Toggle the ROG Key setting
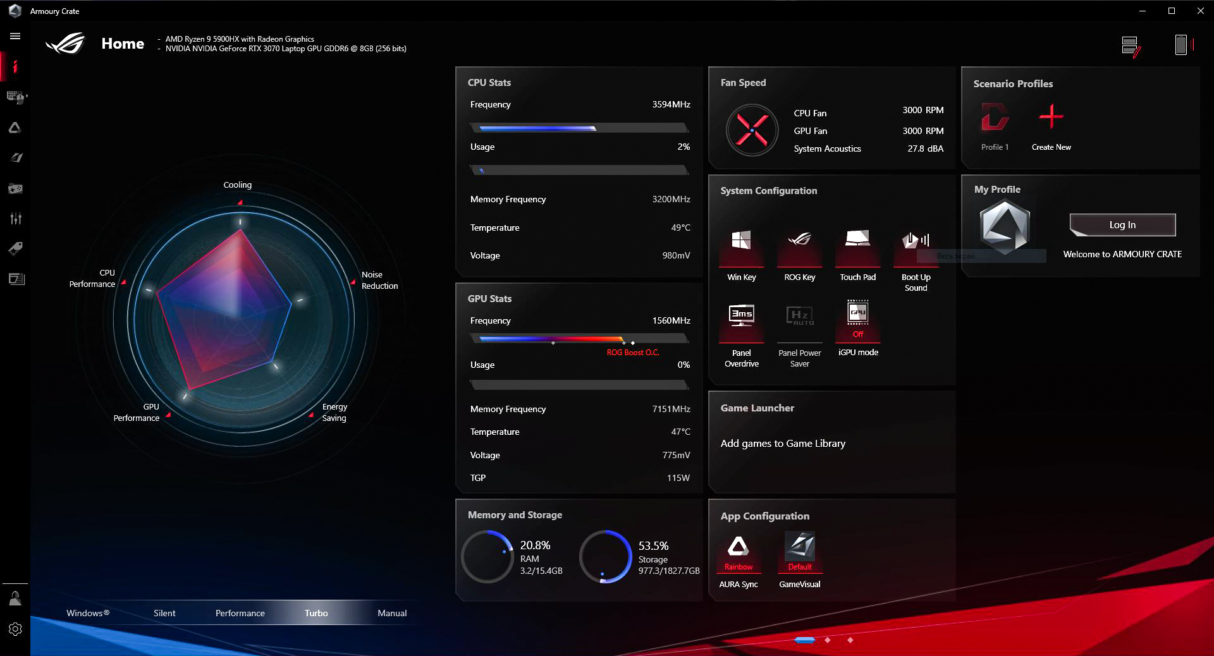 [x=800, y=255]
